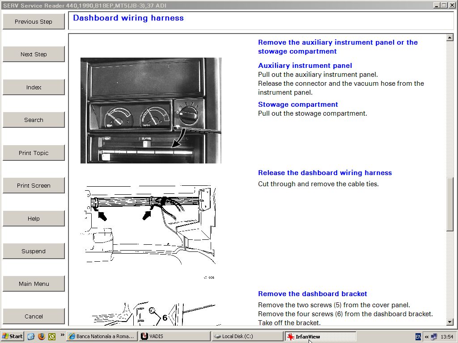The width and height of the screenshot is (458, 343).
Task: Click 'Take off the bracket.' text
Action: click(x=289, y=323)
